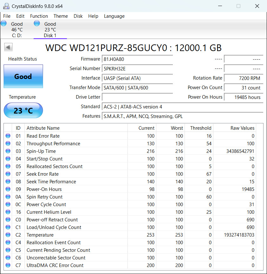Click the Interface field UASP (Serial ATA)

(x=137, y=78)
